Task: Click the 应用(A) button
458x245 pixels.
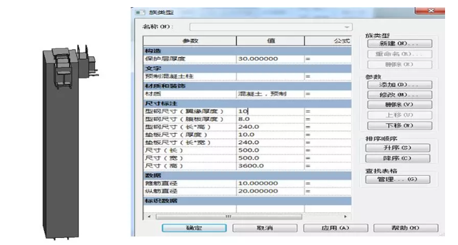Action: (336, 228)
